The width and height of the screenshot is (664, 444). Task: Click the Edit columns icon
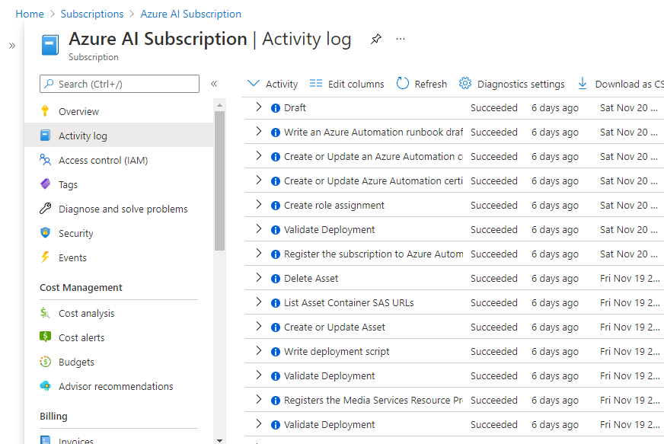[x=316, y=84]
